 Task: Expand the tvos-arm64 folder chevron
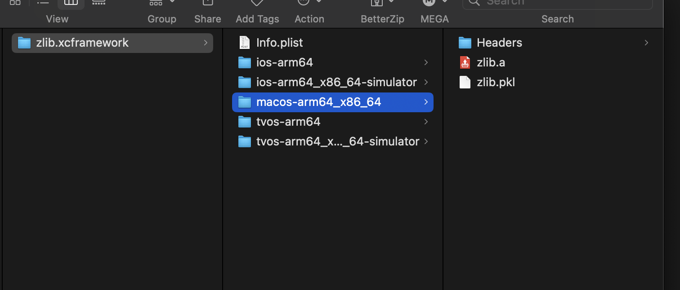pyautogui.click(x=425, y=122)
